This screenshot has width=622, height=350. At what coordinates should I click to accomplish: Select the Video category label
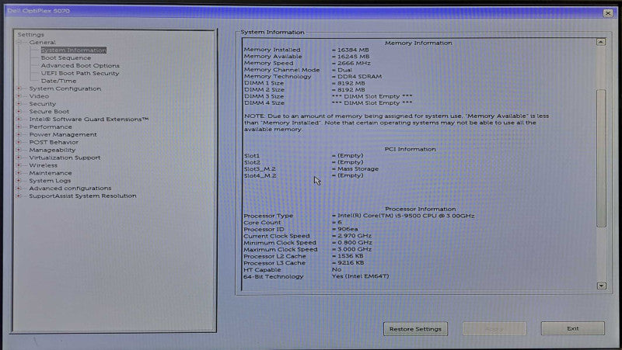pyautogui.click(x=39, y=96)
